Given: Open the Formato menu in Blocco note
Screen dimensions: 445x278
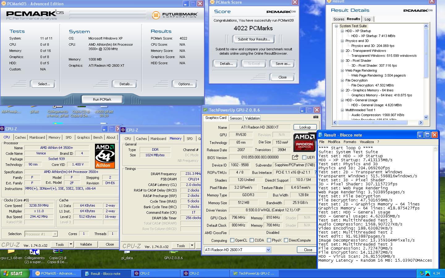Looking at the screenshot, I should [350, 142].
